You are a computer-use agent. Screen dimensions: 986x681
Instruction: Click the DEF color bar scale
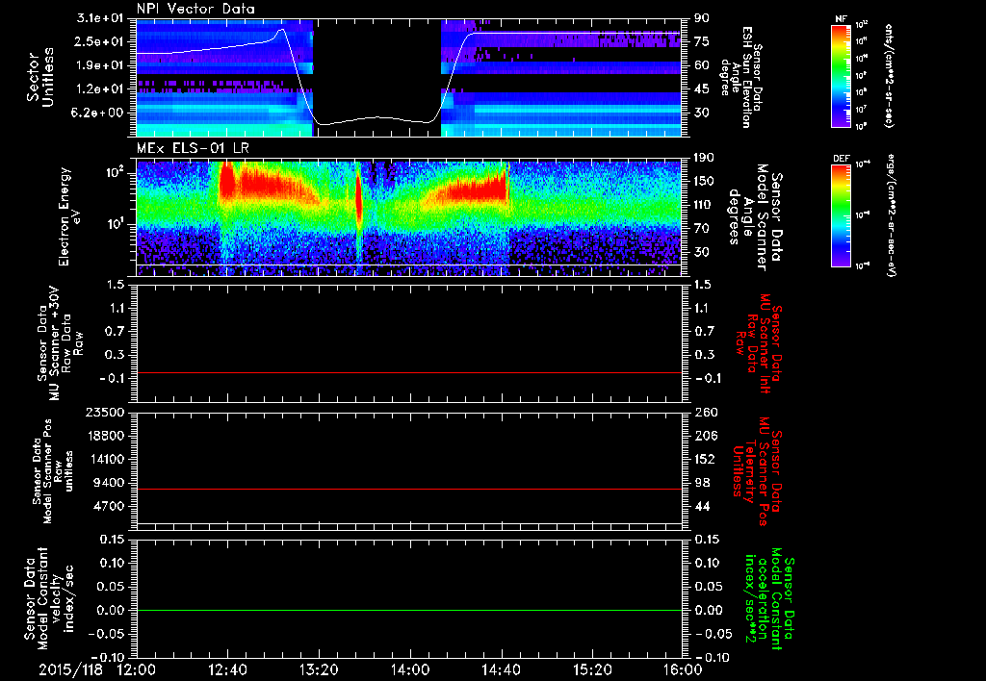pyautogui.click(x=842, y=215)
